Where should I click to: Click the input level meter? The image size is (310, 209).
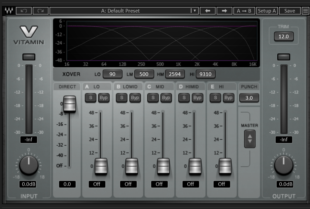(29, 99)
